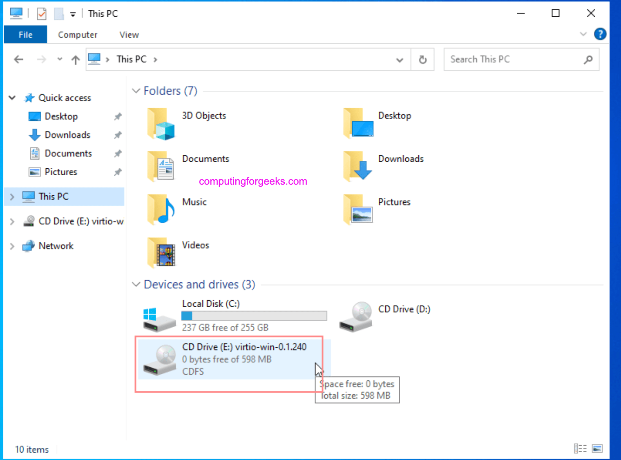Screen dimensions: 621x460
Task: Click the refresh icon beside the address bar
Action: (x=422, y=59)
